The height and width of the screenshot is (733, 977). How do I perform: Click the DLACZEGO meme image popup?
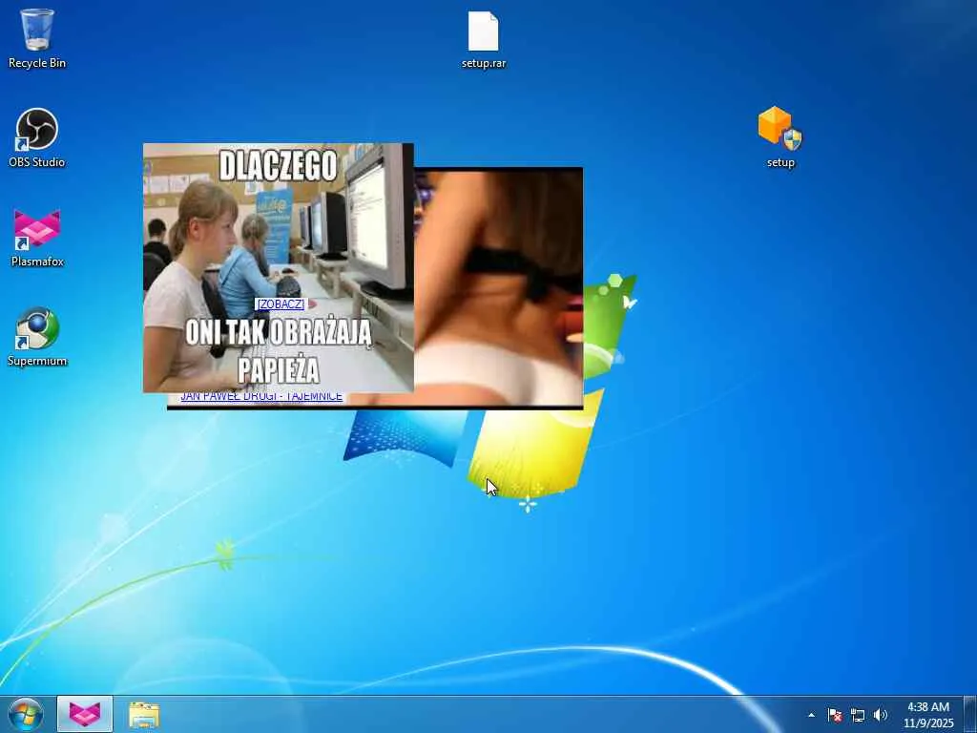[279, 268]
